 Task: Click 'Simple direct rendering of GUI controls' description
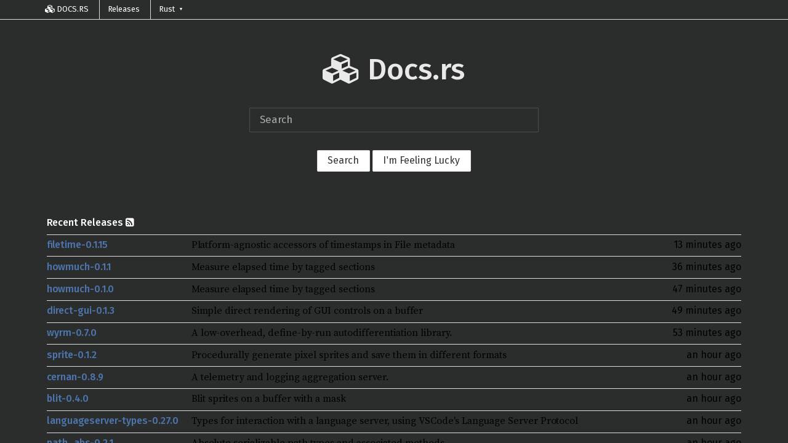pyautogui.click(x=307, y=311)
